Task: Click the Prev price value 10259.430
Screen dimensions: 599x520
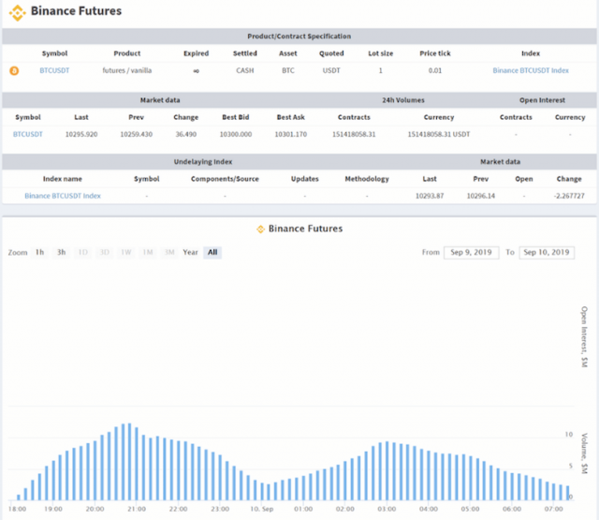Action: pyautogui.click(x=136, y=134)
